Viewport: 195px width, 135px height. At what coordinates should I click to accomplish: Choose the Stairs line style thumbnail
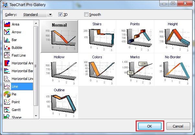coord(97,37)
